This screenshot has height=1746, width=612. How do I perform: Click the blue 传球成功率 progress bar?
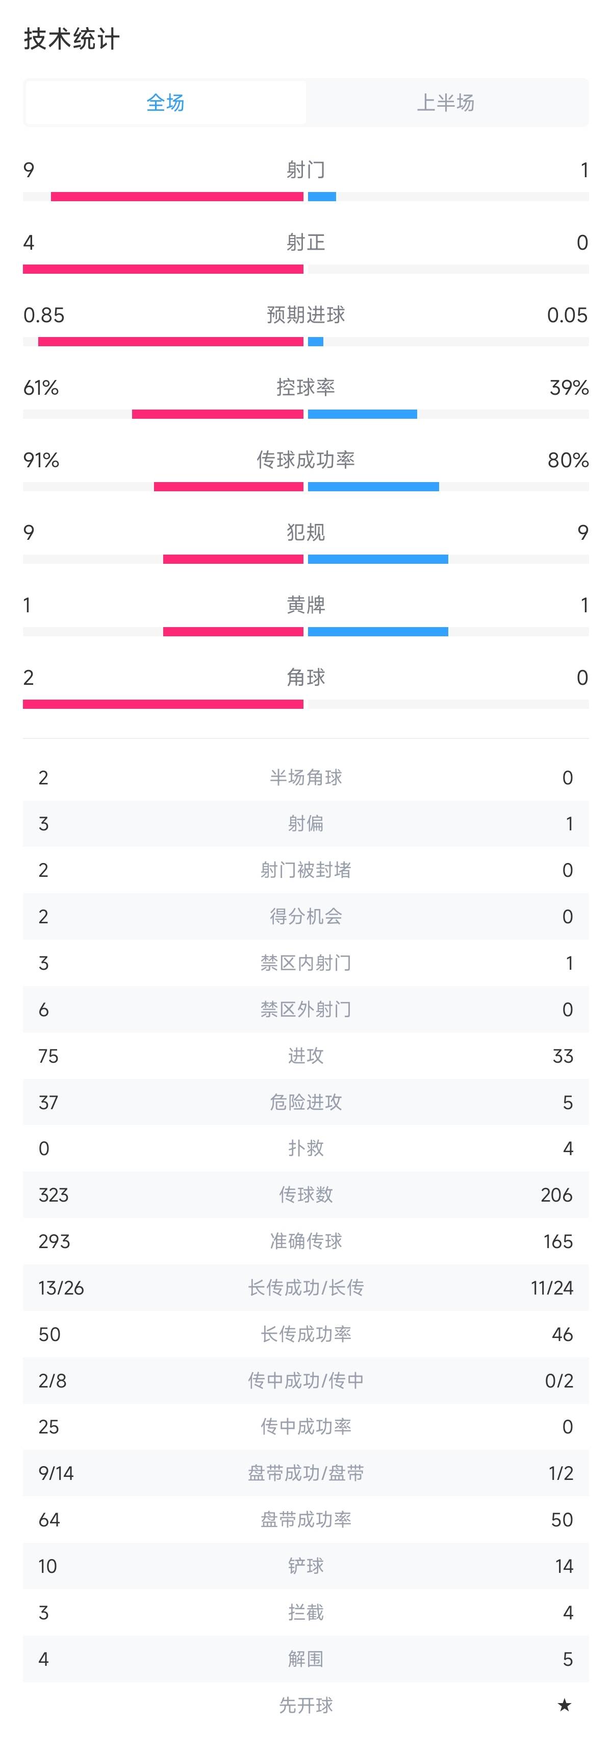click(373, 487)
